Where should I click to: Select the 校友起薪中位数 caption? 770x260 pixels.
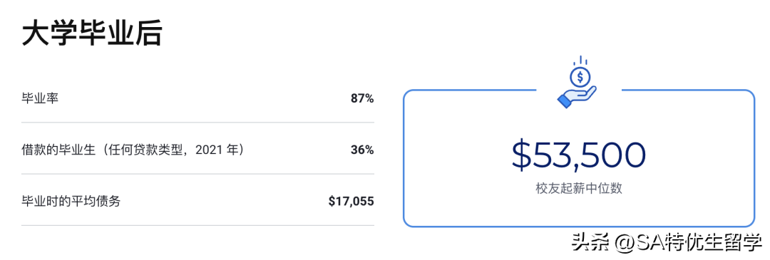click(x=579, y=188)
